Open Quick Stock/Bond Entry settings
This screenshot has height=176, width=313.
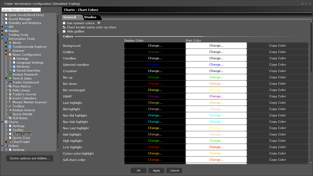click(26, 15)
